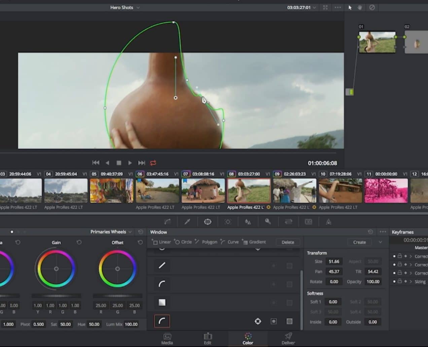Viewport: 428px width, 347px height.
Task: Click the Gain color wheel center
Action: (x=56, y=269)
